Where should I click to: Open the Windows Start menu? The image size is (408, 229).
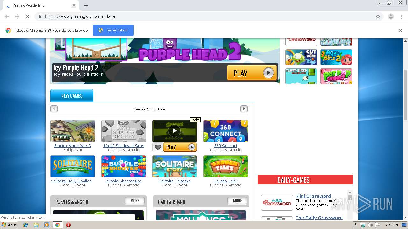(9, 225)
